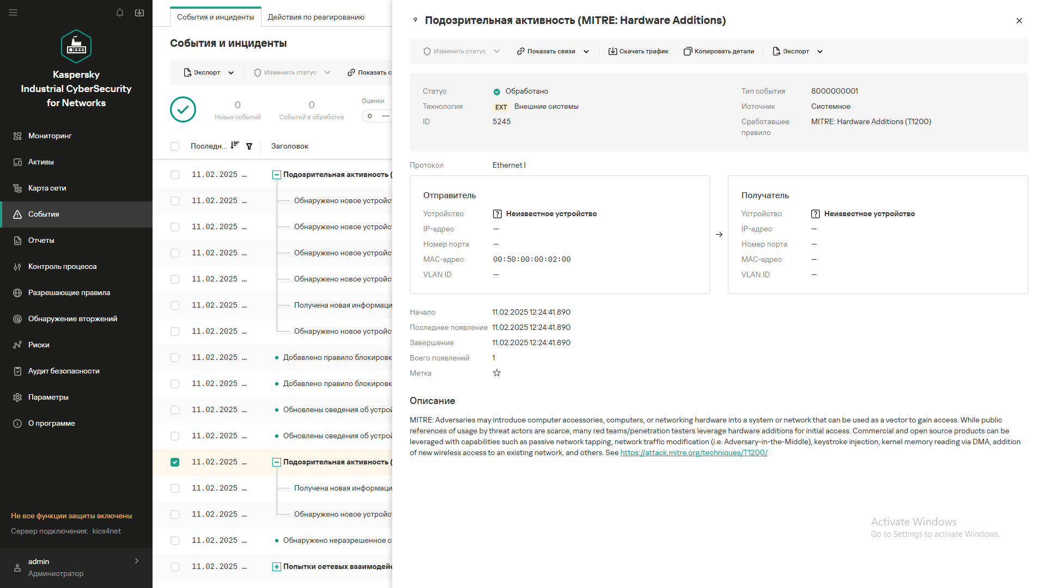Switch to Действия по реагированию tab
The image size is (1046, 588).
(316, 17)
